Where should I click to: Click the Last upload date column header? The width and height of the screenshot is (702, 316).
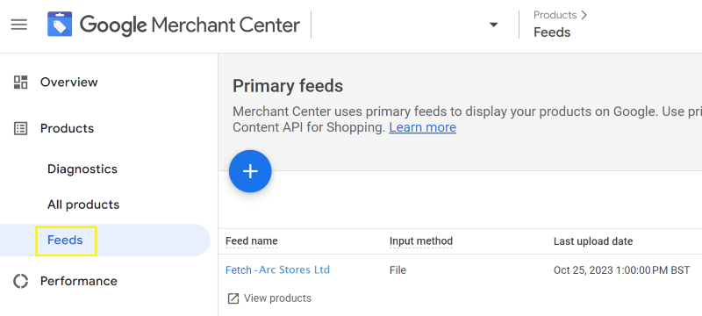(x=593, y=241)
